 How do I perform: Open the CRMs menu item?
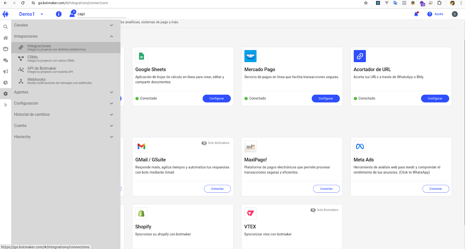[x=66, y=59]
